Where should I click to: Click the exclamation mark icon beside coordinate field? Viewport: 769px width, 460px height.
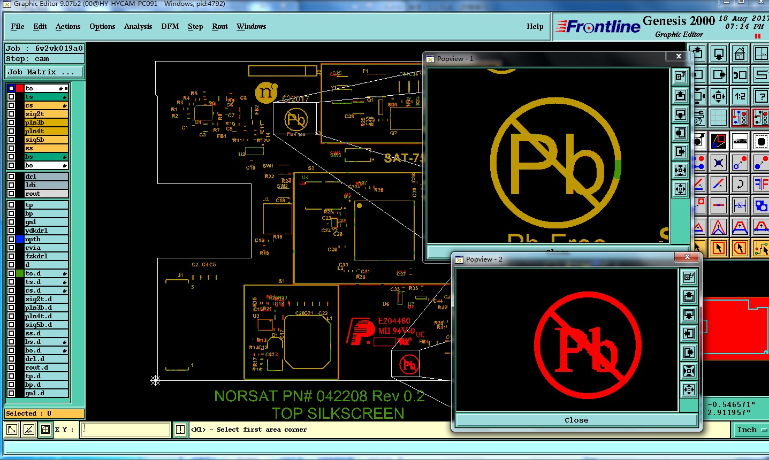[x=180, y=429]
